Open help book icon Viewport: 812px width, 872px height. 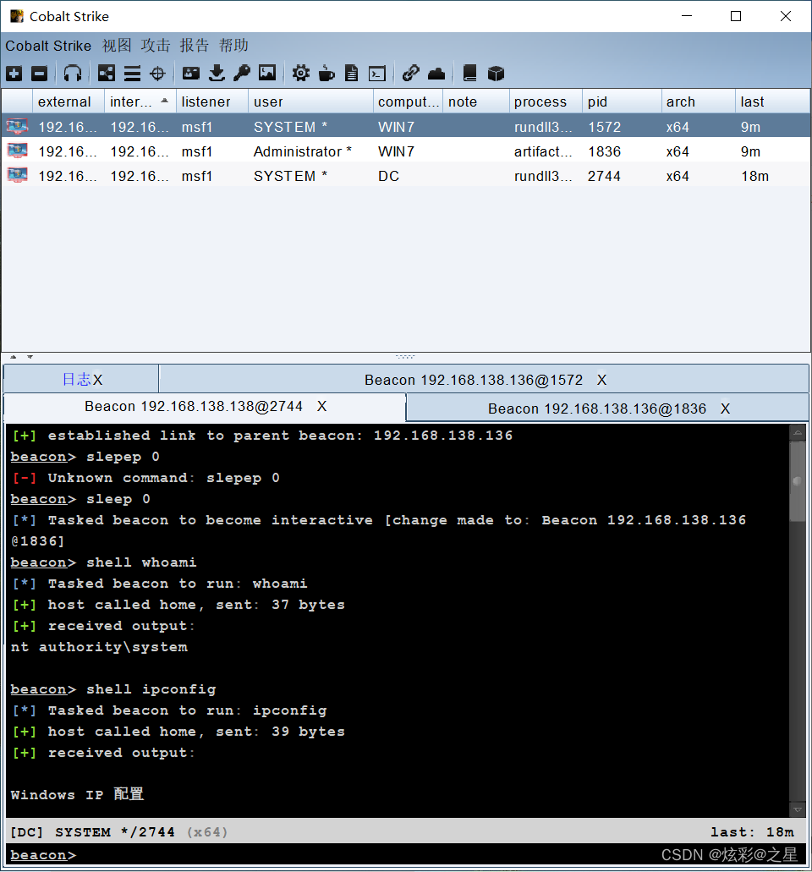pos(470,73)
